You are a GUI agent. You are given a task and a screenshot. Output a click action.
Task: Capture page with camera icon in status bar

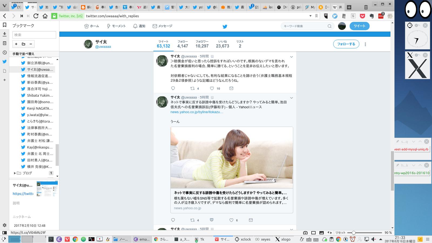point(305,232)
